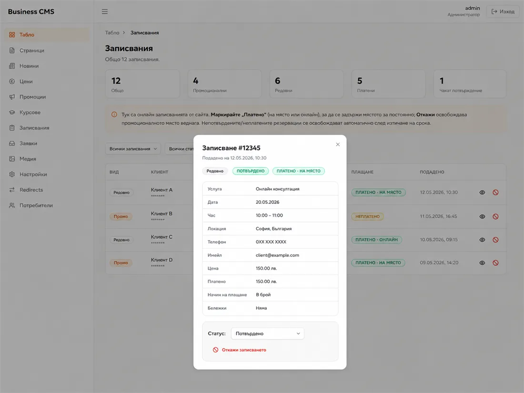
Task: Click the cancel icon for Клиент A row
Action: pos(495,192)
